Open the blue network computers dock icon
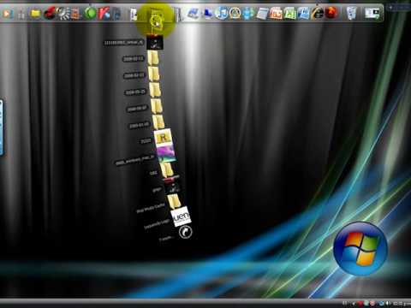Screen dimensions: 411x308 208,14
